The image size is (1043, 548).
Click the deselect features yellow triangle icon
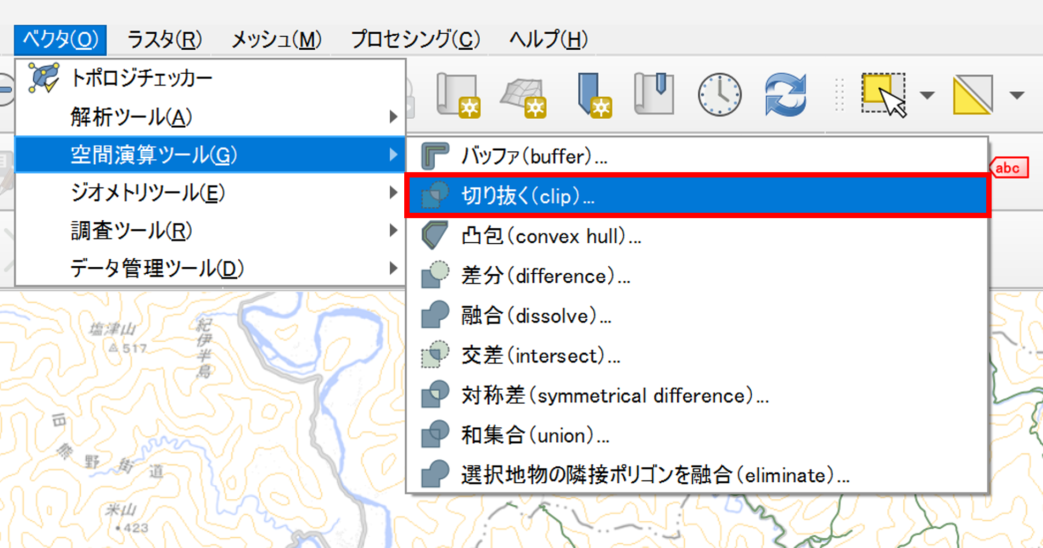tap(973, 95)
